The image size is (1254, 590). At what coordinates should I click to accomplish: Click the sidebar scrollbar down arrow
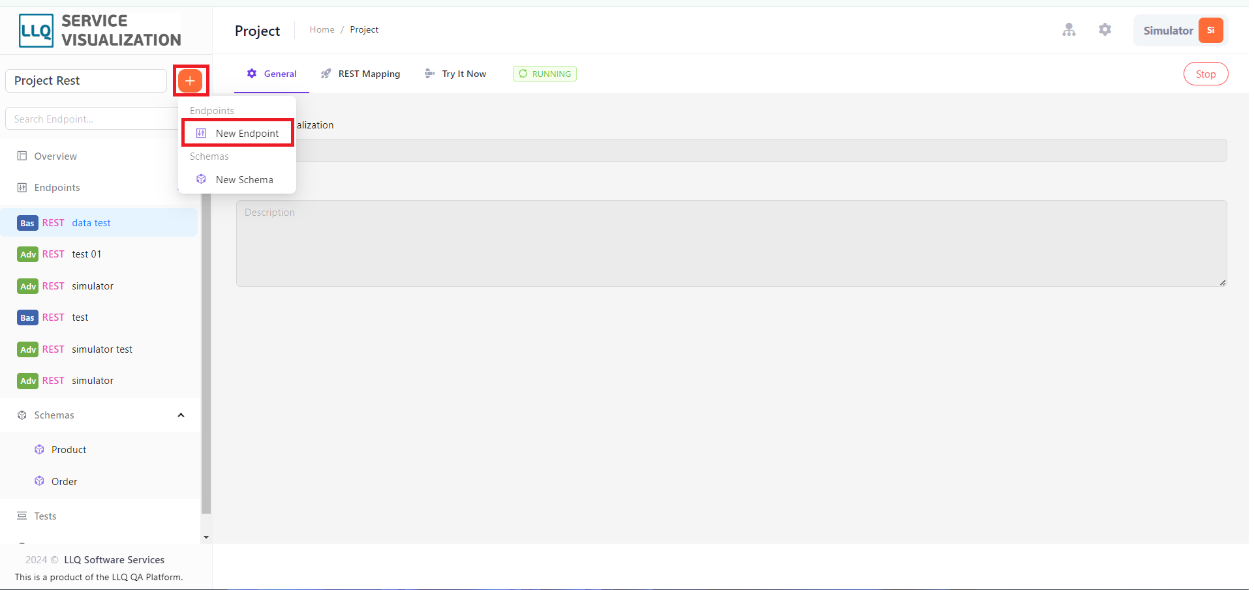(x=206, y=537)
